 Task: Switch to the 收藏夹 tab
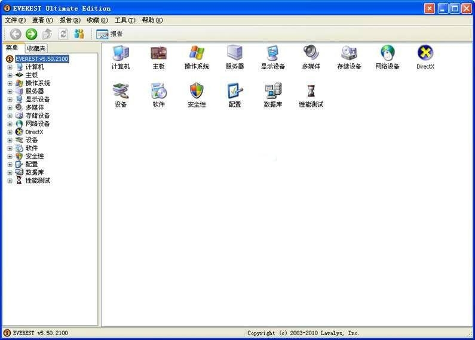[36, 48]
